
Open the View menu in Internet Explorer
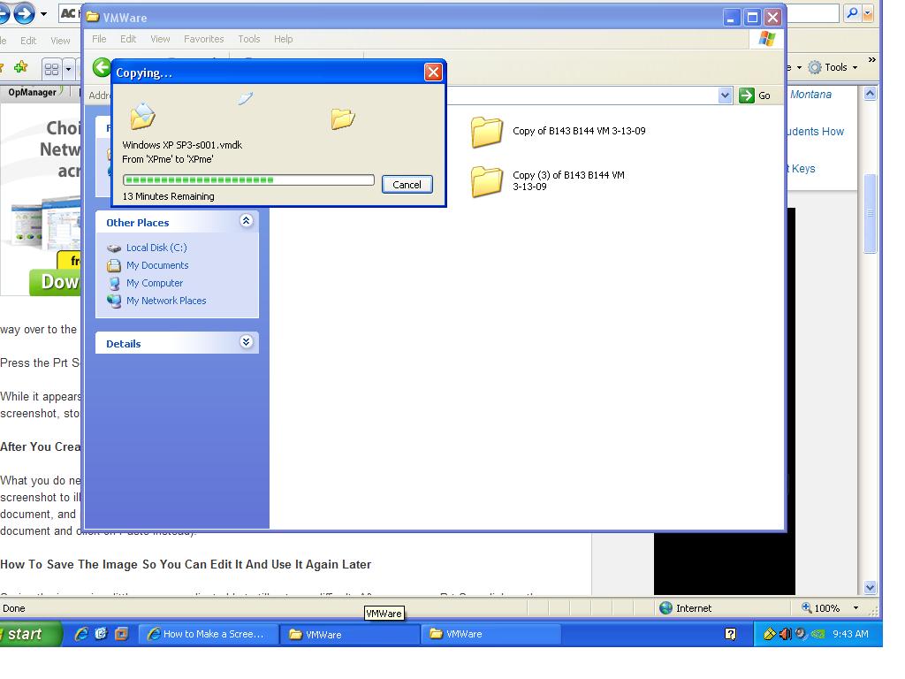60,41
